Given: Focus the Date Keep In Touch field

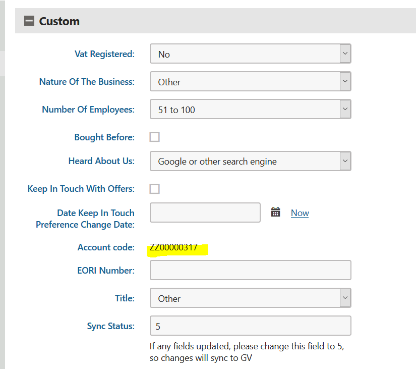Looking at the screenshot, I should tap(205, 213).
